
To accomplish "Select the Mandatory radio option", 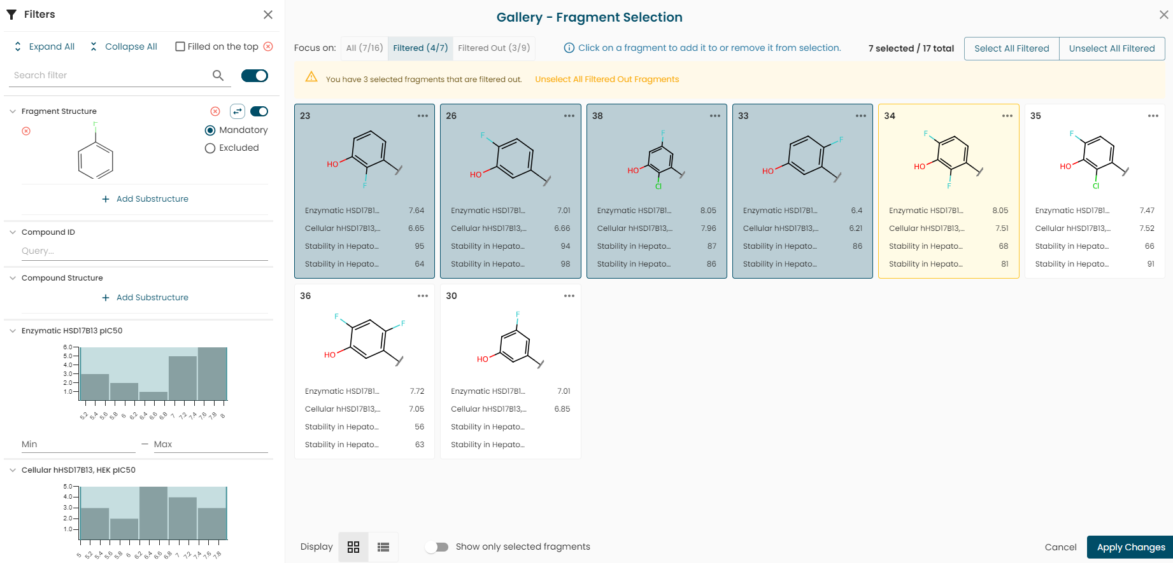I will 210,130.
